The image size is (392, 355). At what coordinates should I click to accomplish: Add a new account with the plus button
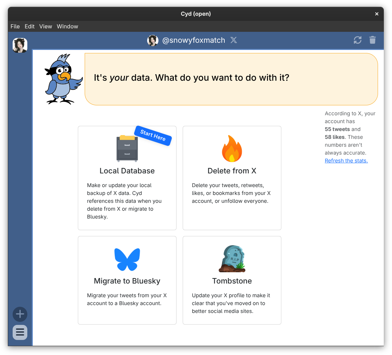point(20,314)
